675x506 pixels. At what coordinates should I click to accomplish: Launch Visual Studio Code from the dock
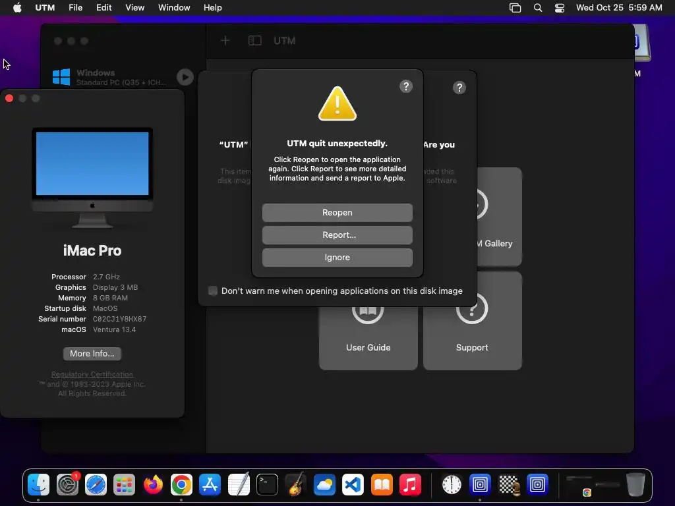353,485
